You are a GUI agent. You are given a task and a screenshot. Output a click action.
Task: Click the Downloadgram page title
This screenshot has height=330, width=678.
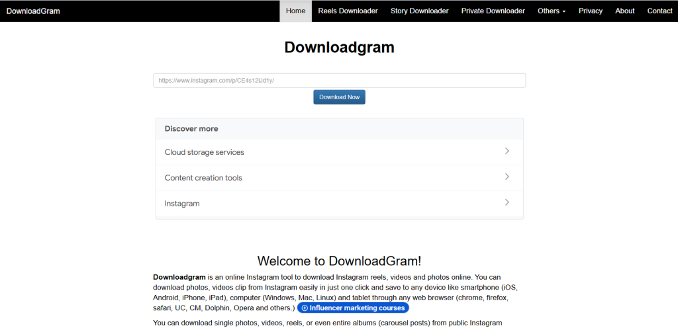340,47
